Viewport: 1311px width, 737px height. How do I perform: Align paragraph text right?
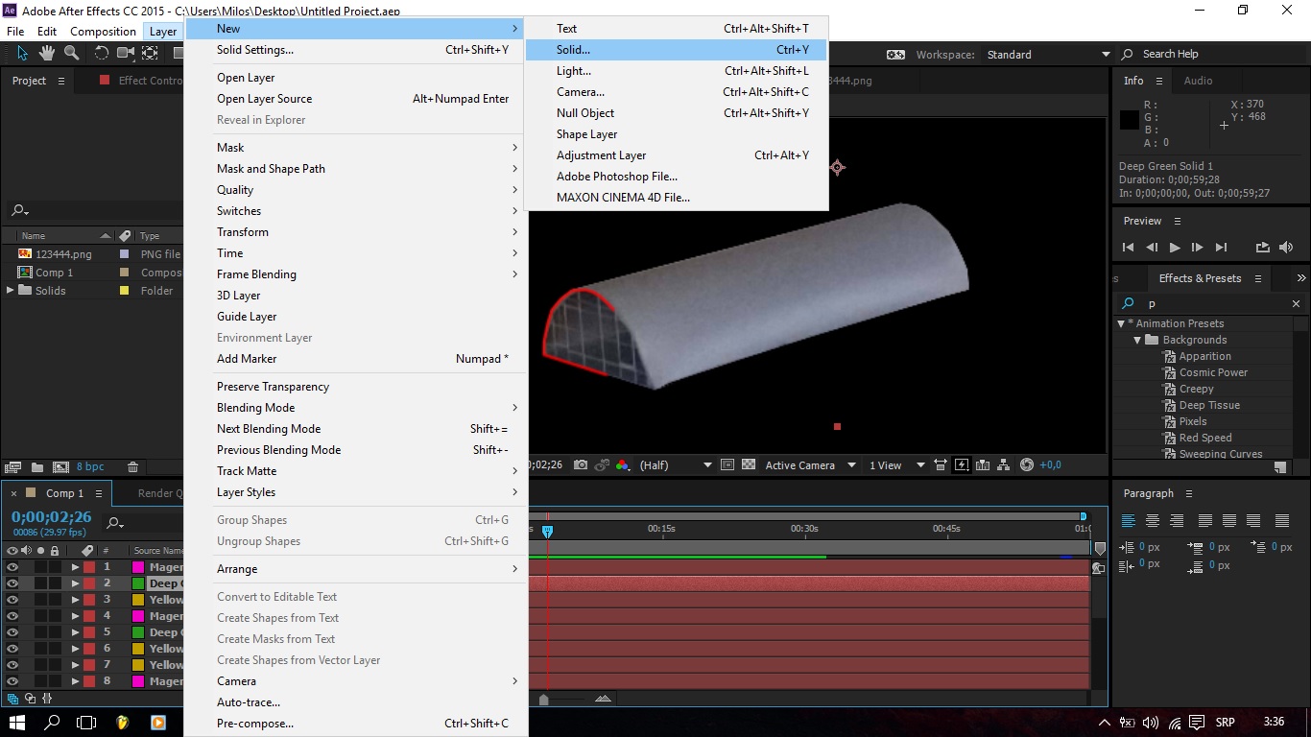tap(1177, 521)
